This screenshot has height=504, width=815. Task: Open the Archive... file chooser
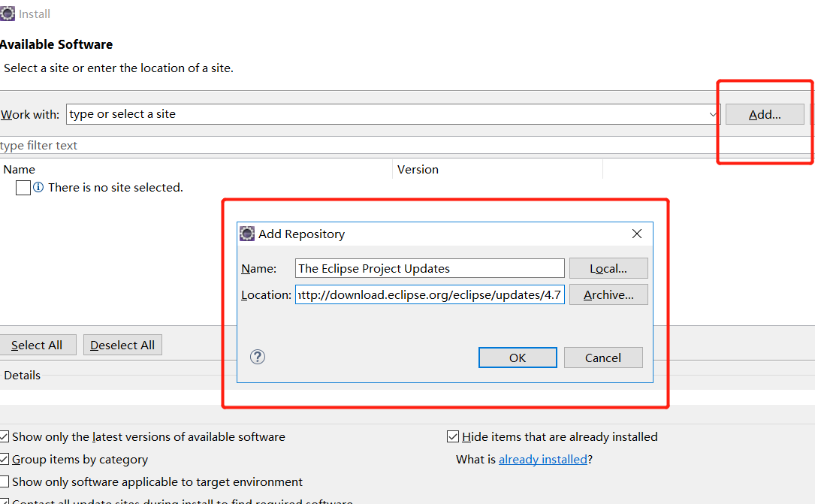click(x=608, y=294)
